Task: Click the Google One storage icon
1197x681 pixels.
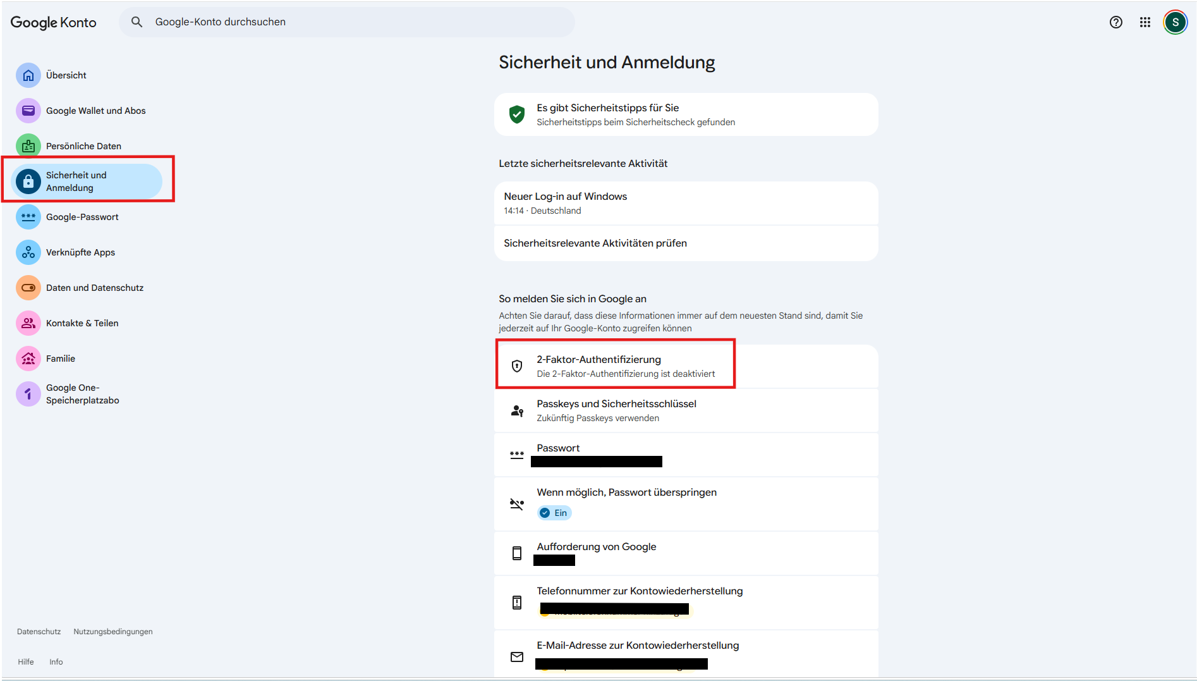Action: pyautogui.click(x=28, y=394)
